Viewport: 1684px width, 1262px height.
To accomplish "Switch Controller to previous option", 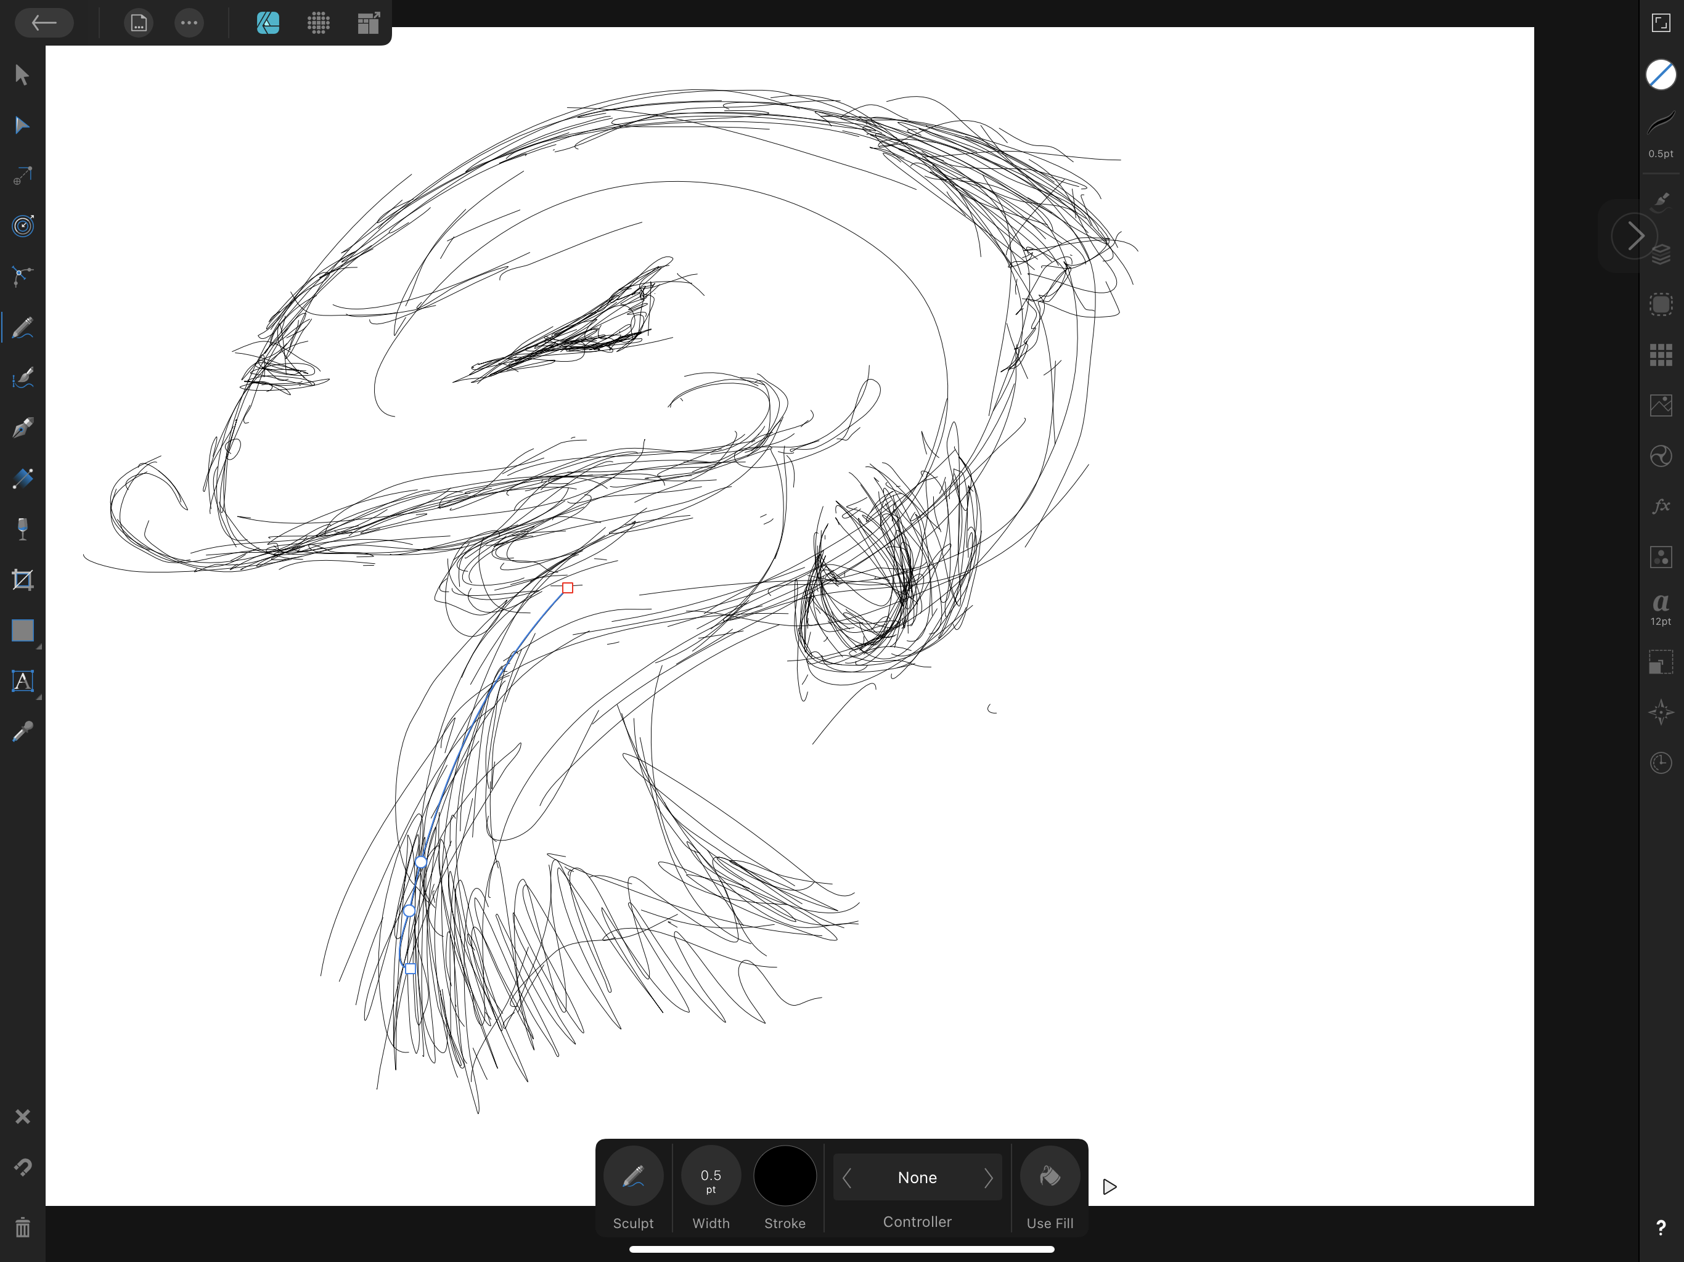I will pos(846,1178).
